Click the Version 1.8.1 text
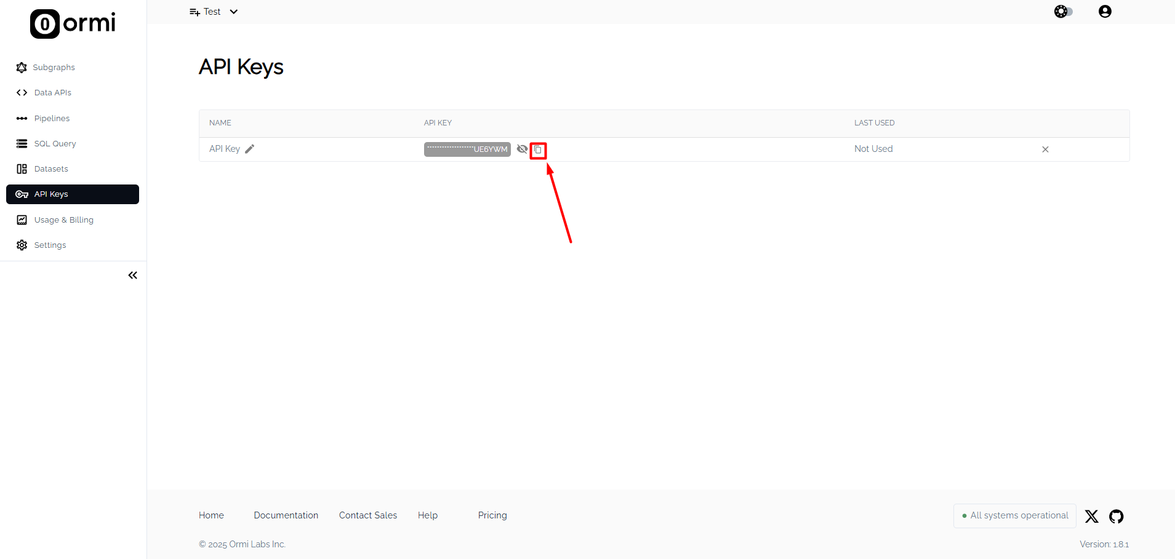The height and width of the screenshot is (559, 1175). pos(1104,544)
